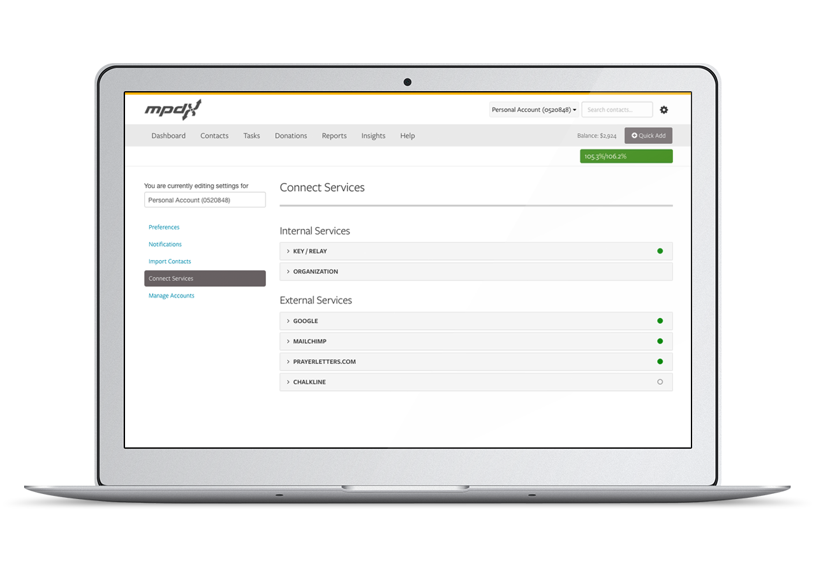Click the Connect Services page heading
This screenshot has width=814, height=580.
(x=322, y=187)
